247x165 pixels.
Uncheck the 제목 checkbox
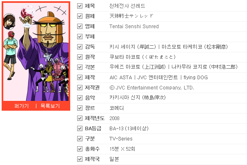[x=80, y=6]
